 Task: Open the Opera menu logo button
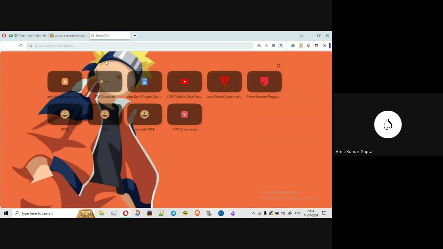tap(4, 36)
